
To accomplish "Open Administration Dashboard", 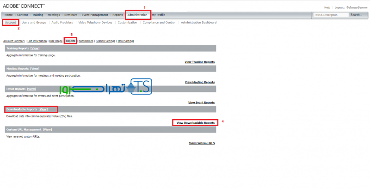I will point(198,22).
